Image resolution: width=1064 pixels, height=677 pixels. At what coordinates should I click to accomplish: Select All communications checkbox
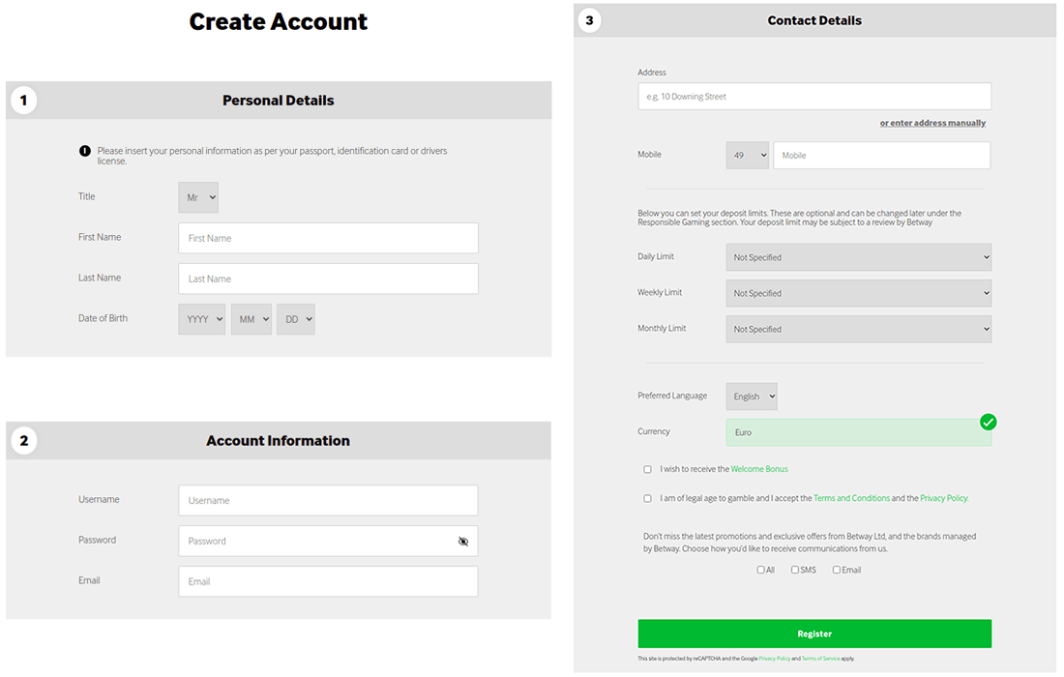point(761,571)
